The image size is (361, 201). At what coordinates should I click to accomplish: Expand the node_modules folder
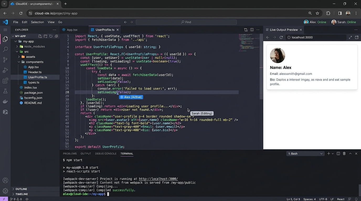pos(17,47)
